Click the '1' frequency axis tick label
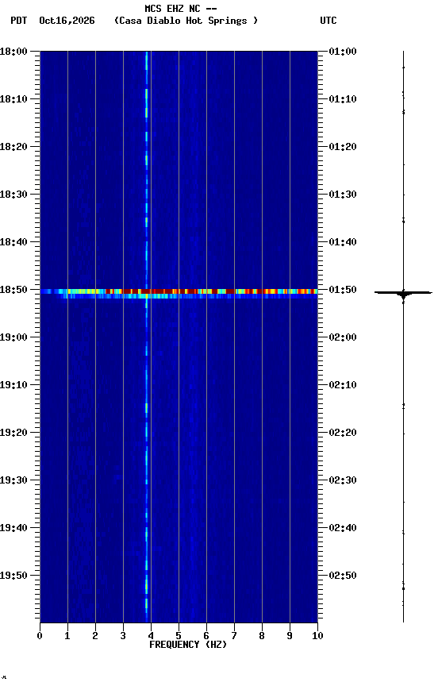 pos(67,636)
